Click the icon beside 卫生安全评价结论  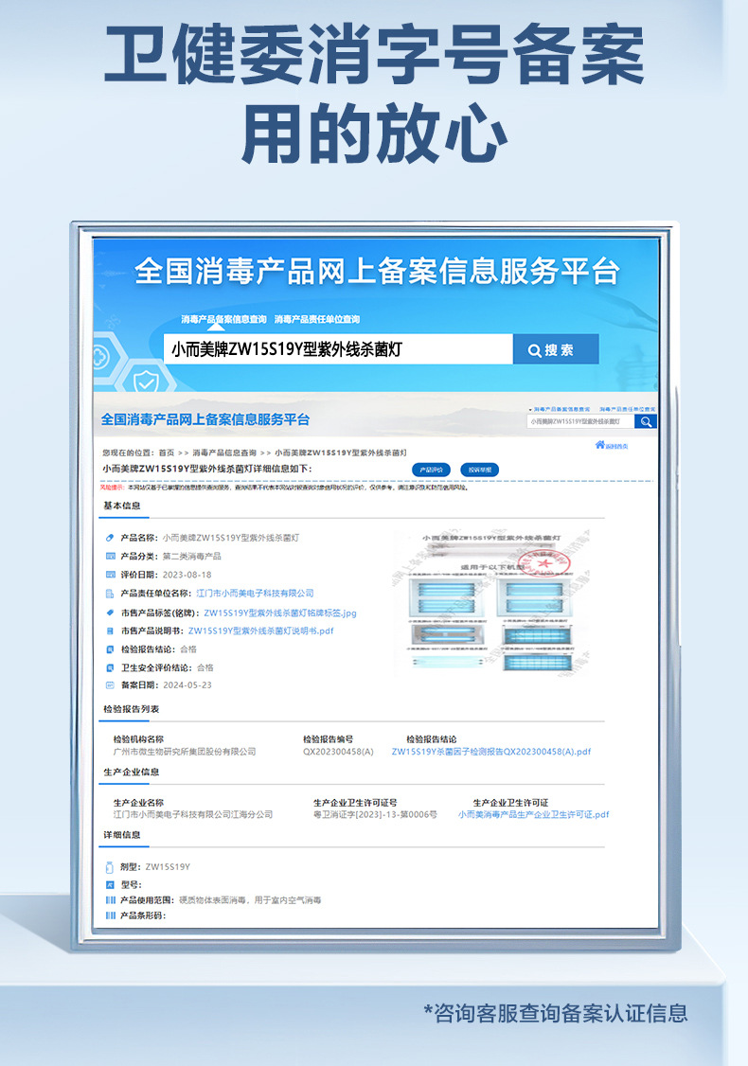point(110,667)
